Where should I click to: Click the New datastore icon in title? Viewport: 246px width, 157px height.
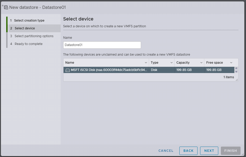point(5,7)
